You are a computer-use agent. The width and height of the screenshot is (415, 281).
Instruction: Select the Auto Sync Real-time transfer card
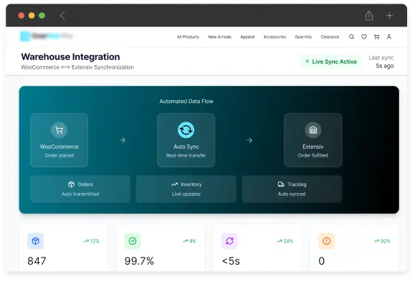tap(186, 140)
